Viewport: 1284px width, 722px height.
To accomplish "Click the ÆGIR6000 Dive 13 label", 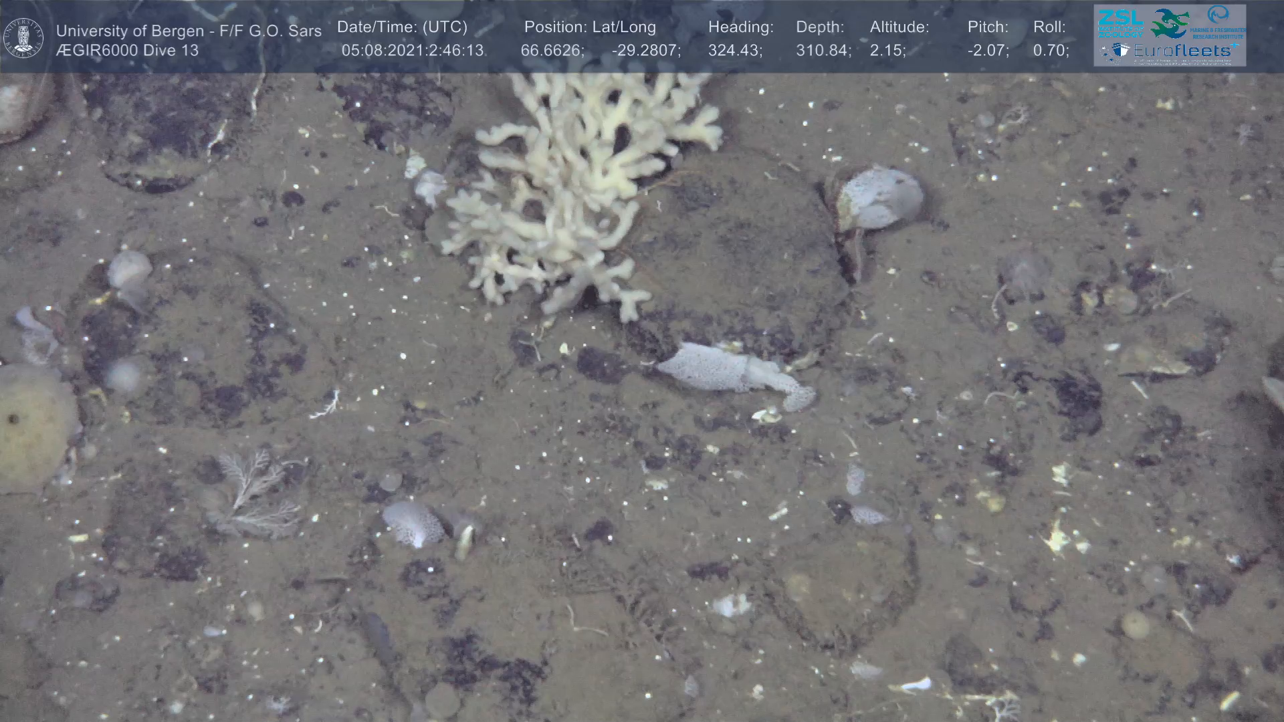I will pos(127,51).
